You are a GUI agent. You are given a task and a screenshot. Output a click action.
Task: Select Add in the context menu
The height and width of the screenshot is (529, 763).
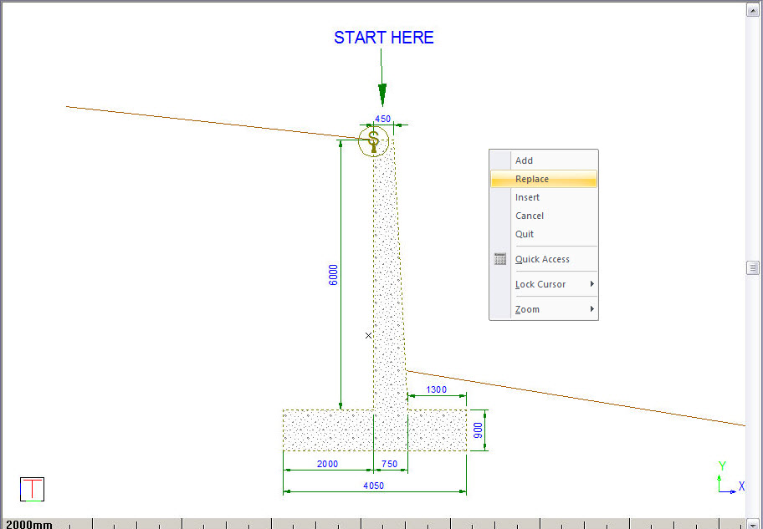click(x=524, y=160)
